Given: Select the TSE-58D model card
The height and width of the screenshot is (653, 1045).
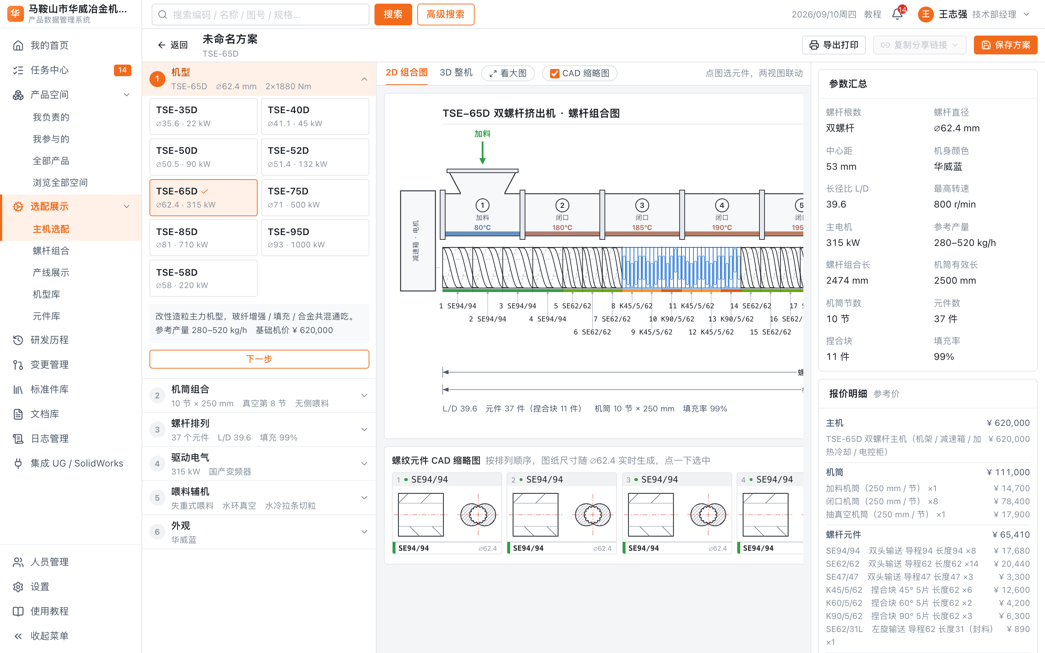Looking at the screenshot, I should click(204, 279).
